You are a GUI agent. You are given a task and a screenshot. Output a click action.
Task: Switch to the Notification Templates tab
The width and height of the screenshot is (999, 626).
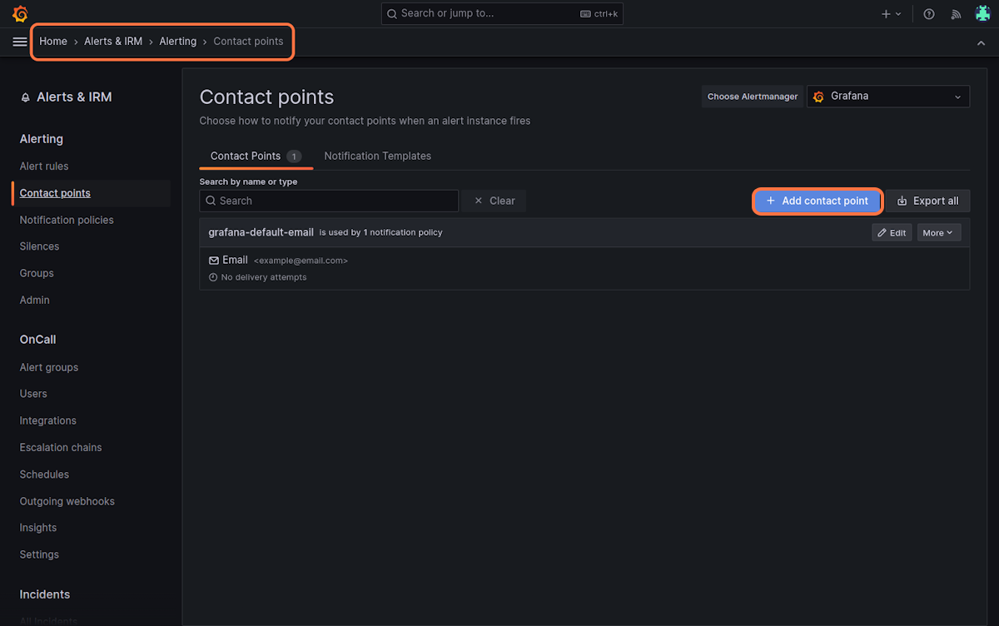coord(377,156)
